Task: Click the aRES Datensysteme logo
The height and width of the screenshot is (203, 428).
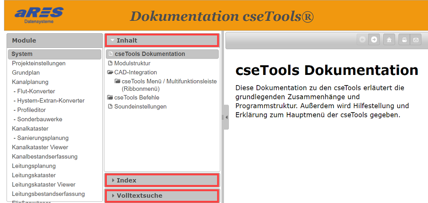Action: 39,15
